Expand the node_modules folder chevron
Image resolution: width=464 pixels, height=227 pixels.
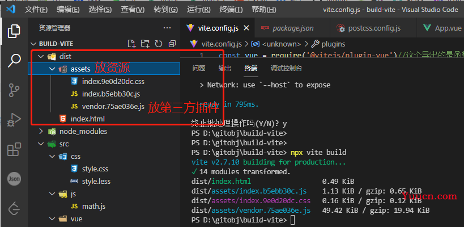coord(41,131)
